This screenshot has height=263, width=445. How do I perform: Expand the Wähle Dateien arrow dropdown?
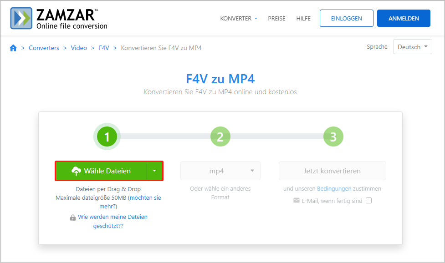tap(155, 171)
